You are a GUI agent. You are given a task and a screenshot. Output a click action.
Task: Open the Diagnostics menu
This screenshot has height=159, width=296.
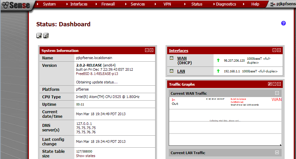[226, 4]
